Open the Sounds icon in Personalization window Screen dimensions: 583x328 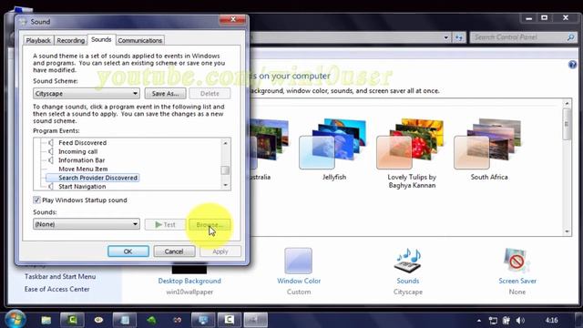[408, 261]
